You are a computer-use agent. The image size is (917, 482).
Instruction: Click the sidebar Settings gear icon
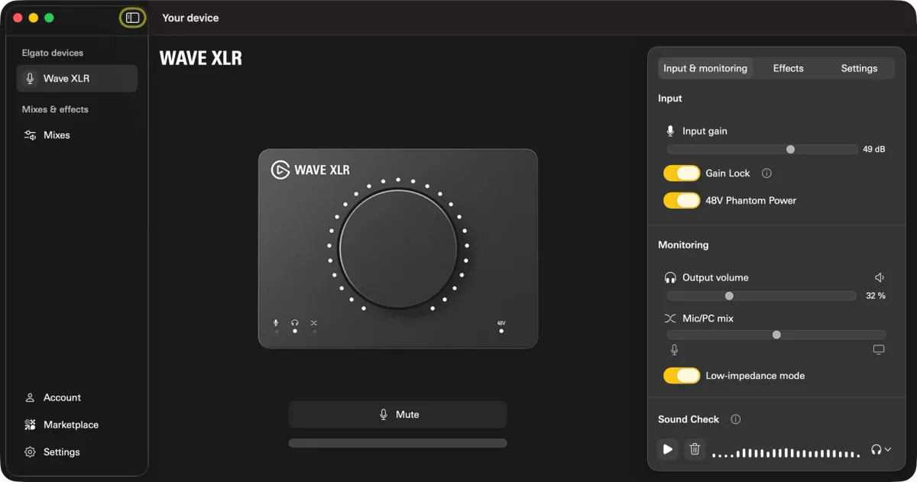tap(30, 452)
